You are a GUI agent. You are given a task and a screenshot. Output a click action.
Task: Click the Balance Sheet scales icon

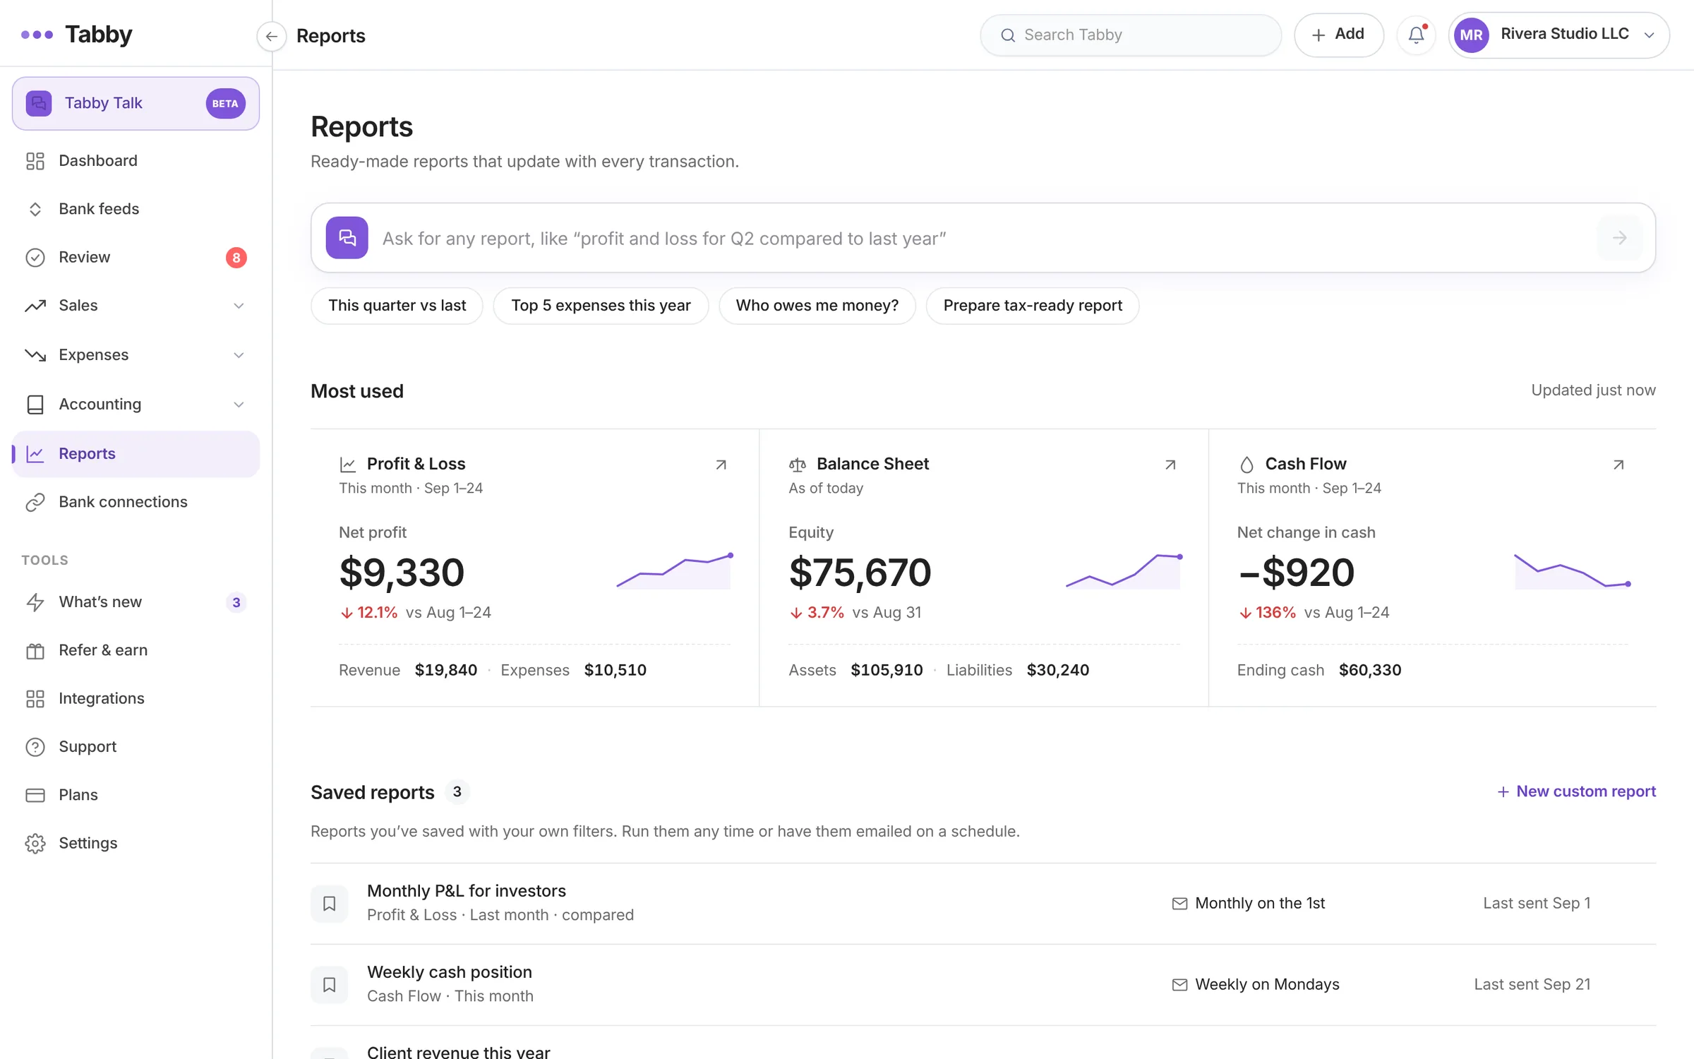click(797, 465)
